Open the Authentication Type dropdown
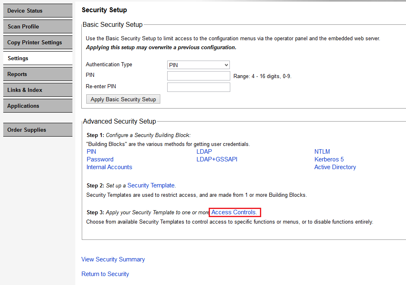This screenshot has height=285, width=406. tap(198, 65)
